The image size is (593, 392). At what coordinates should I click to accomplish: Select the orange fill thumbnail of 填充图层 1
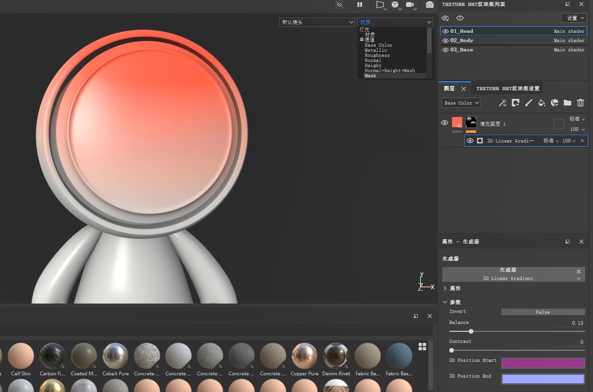[457, 123]
